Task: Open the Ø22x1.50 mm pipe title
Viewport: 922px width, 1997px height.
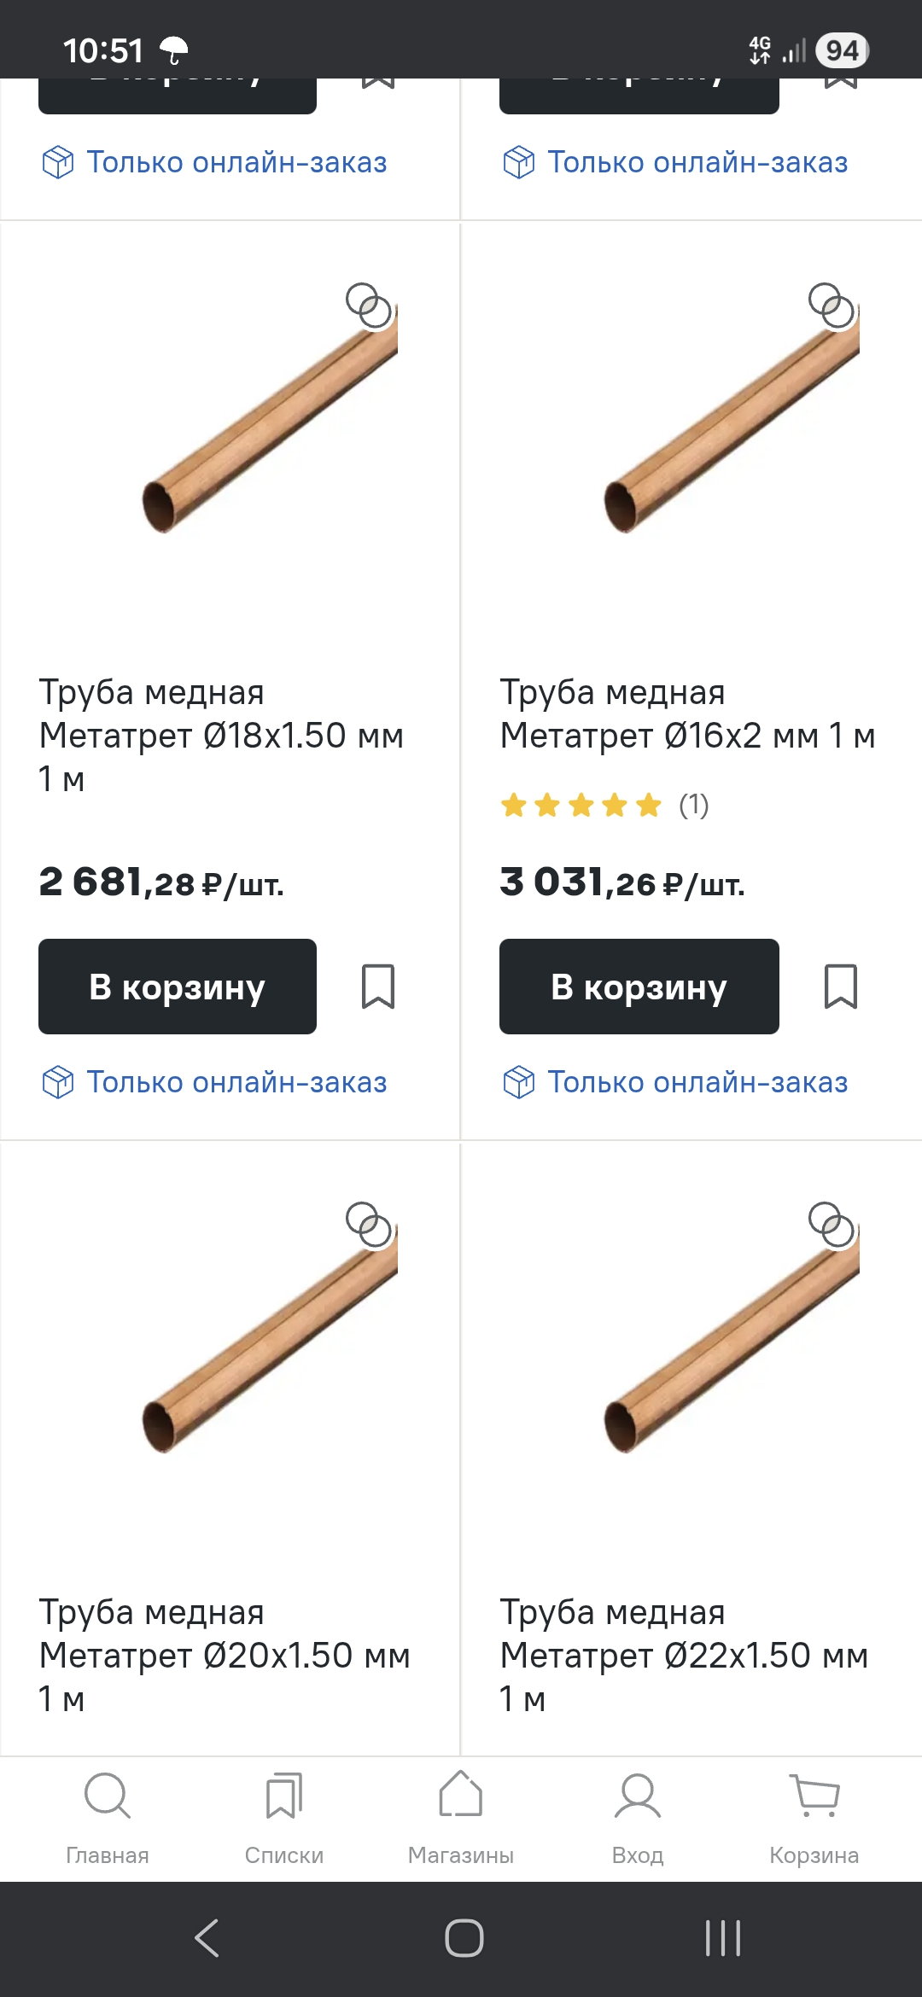Action: click(683, 1654)
